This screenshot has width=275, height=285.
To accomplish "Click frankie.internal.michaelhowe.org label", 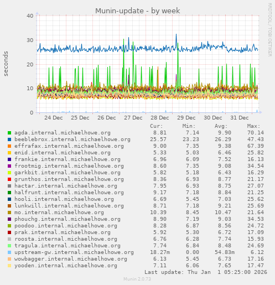I will point(68,159).
